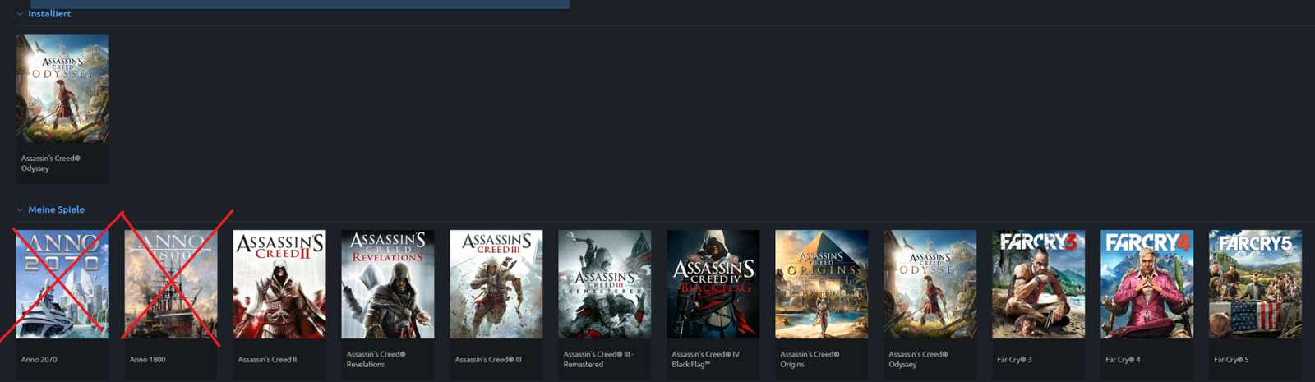This screenshot has height=382, width=1315.
Task: Click the 'Assassin's Creed® III - Remastered' title
Action: tap(599, 360)
